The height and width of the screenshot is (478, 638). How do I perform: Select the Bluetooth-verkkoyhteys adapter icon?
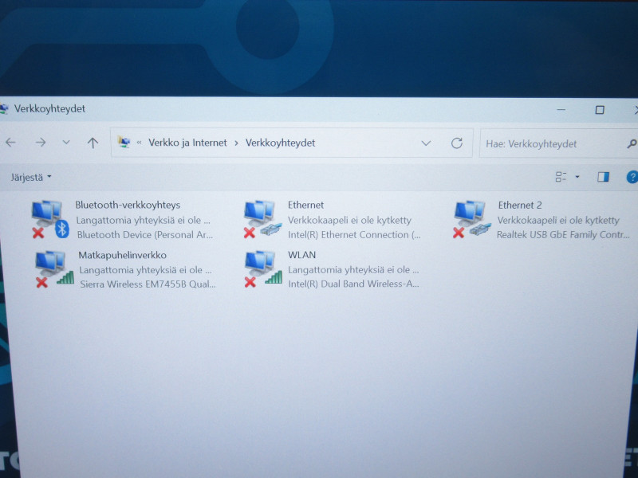coord(50,220)
